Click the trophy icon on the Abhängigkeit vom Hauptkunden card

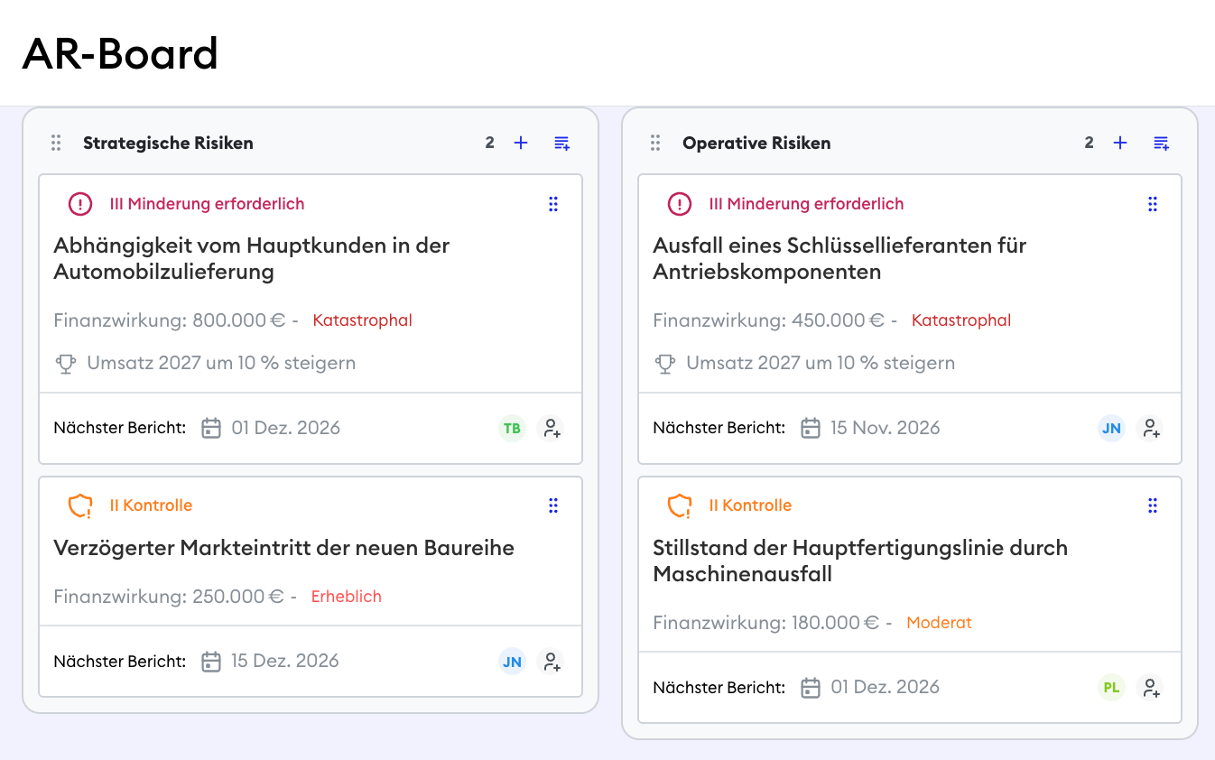[66, 364]
